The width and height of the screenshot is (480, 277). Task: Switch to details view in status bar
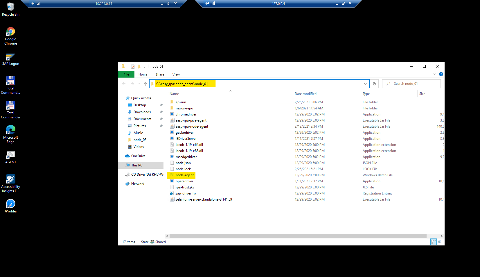[434, 242]
